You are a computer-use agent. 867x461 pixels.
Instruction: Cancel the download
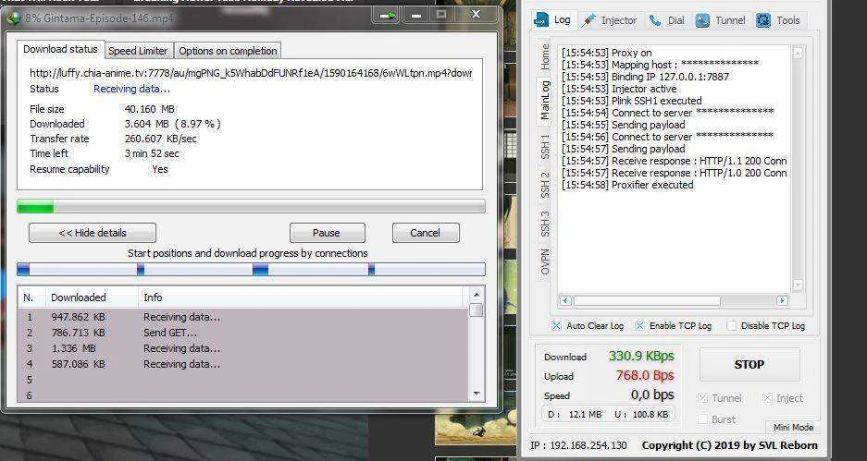[426, 233]
